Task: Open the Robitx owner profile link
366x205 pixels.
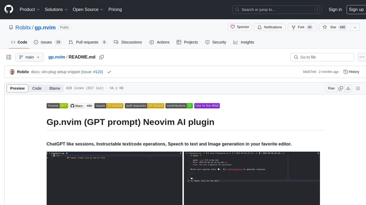Action: (x=23, y=27)
